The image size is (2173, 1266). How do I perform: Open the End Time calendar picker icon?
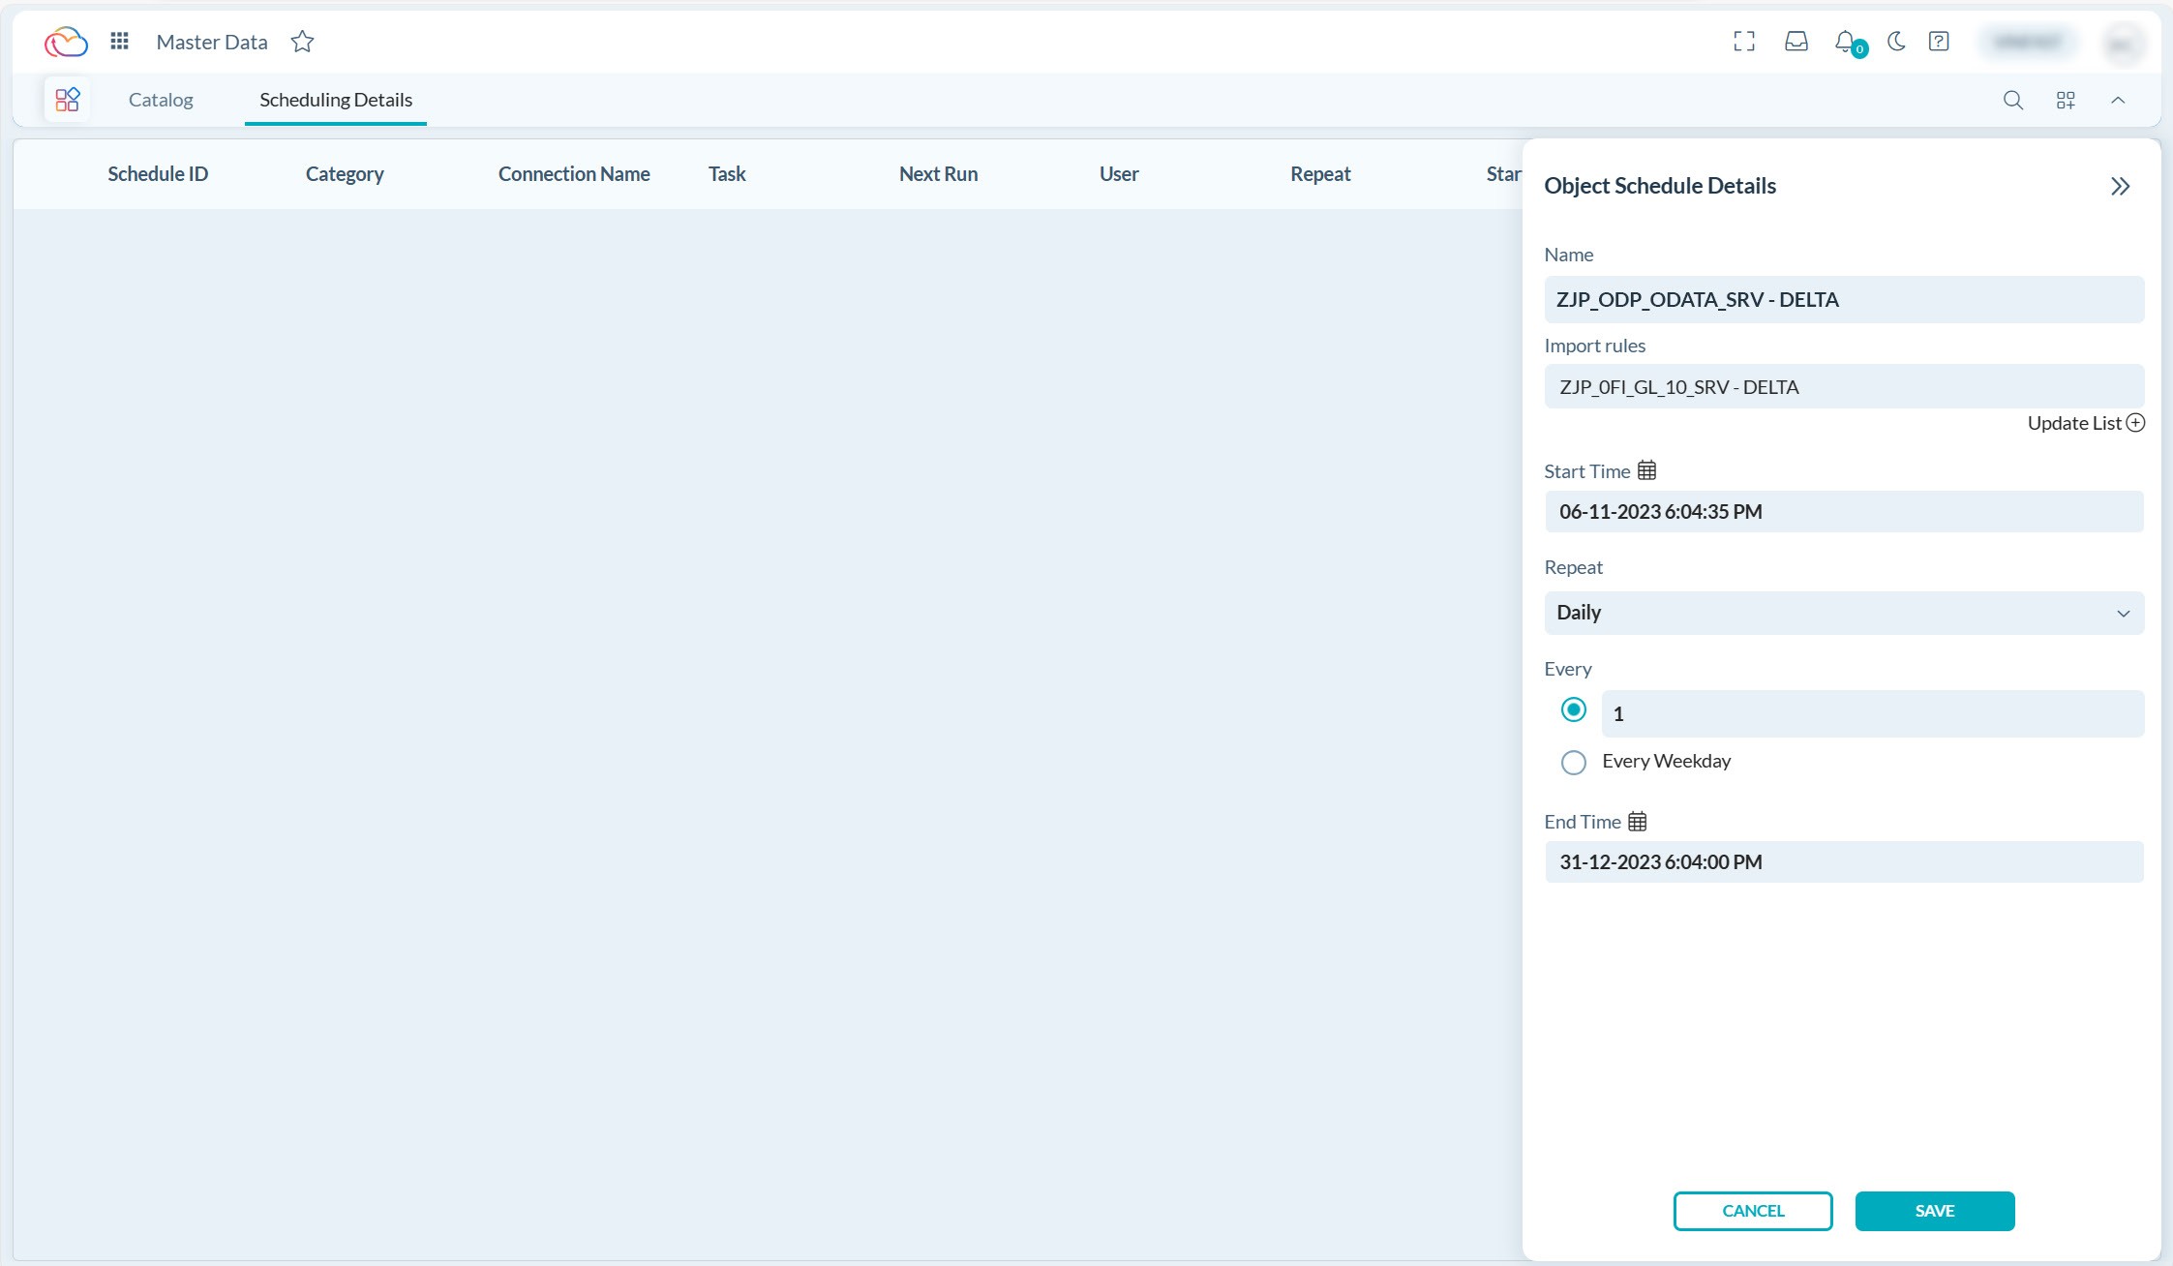pos(1637,821)
